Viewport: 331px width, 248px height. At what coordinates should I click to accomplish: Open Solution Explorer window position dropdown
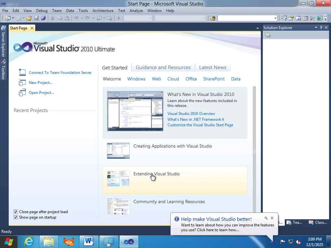(x=316, y=27)
